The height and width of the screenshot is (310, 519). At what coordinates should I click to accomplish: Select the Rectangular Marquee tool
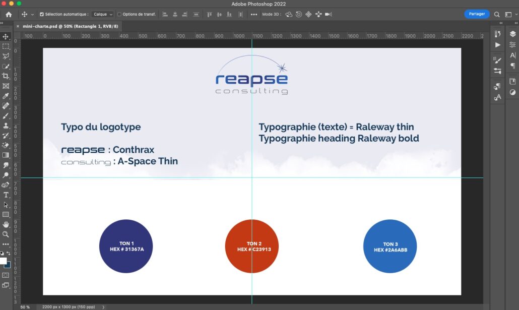(6, 46)
